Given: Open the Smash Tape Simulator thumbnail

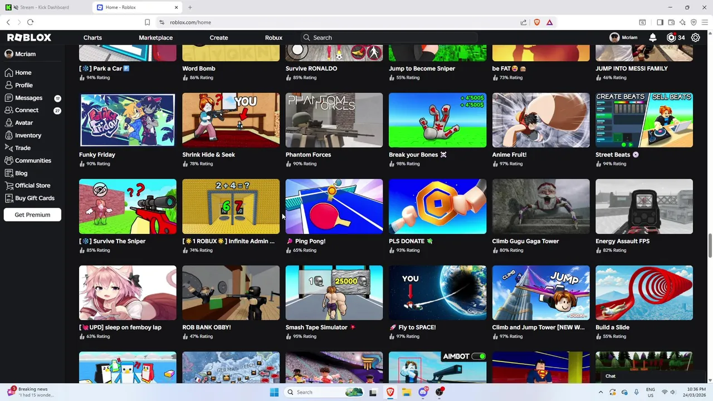Looking at the screenshot, I should (334, 292).
